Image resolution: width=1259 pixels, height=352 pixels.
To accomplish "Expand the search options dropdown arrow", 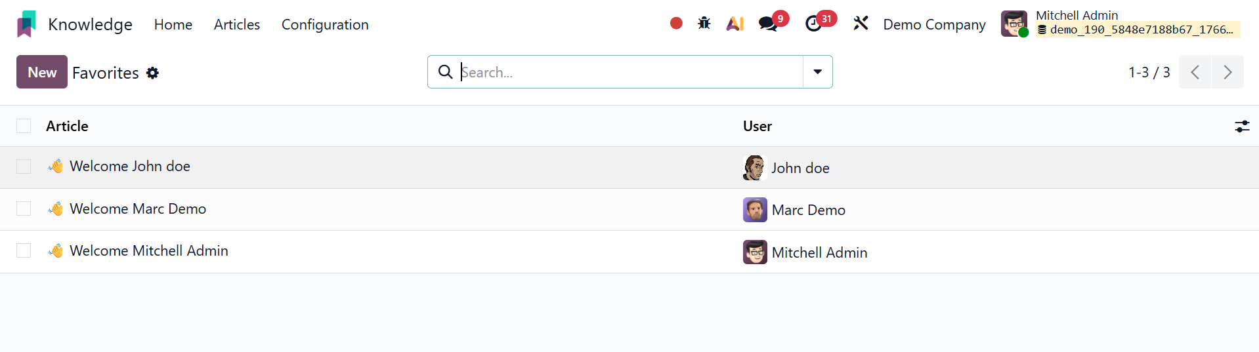I will pyautogui.click(x=818, y=72).
